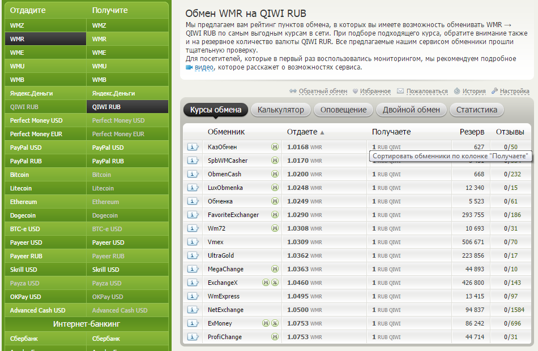Screen dimensions: 538x351
Task: Open the info icon for the ExMoney row
Action: (193, 323)
